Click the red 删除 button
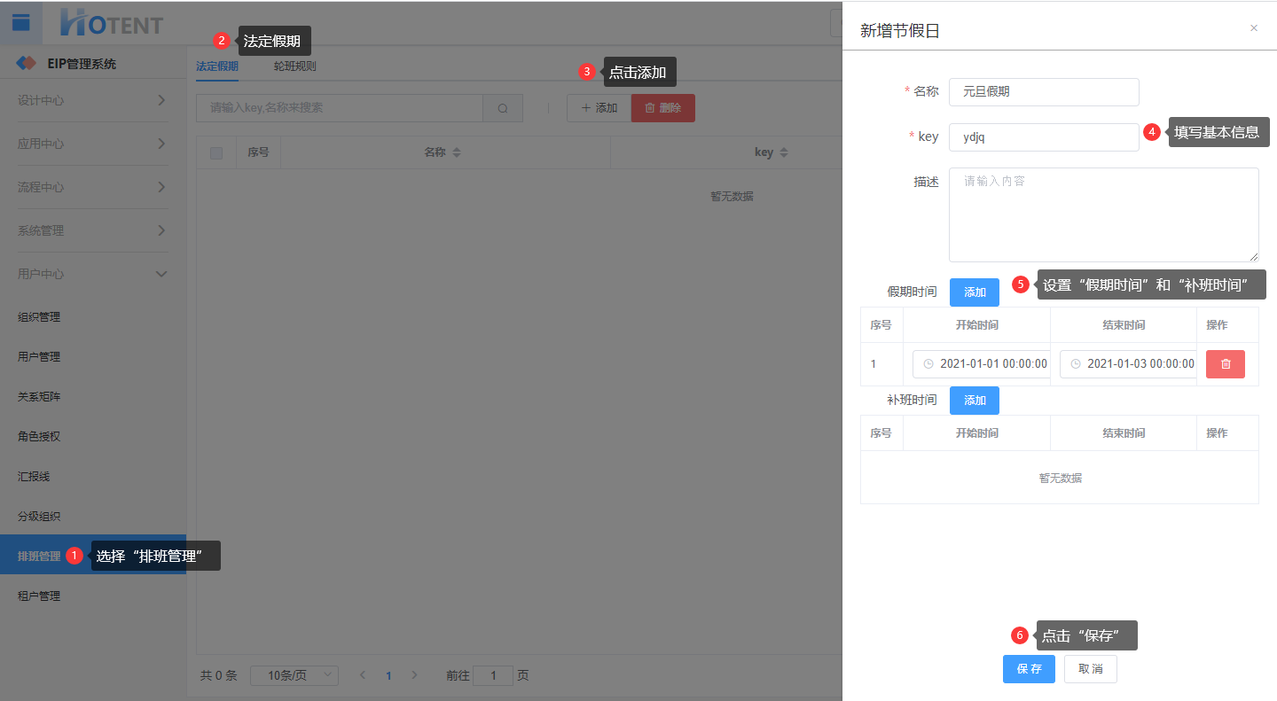The image size is (1277, 701). point(663,108)
